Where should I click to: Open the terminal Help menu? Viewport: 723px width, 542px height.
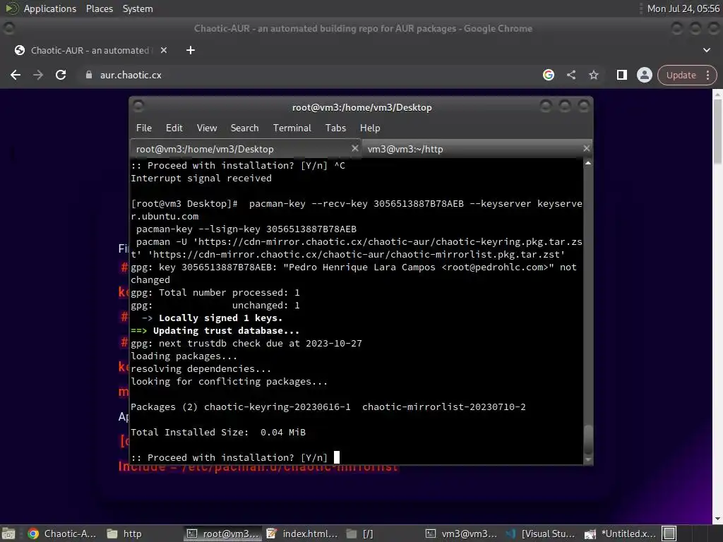click(x=370, y=128)
